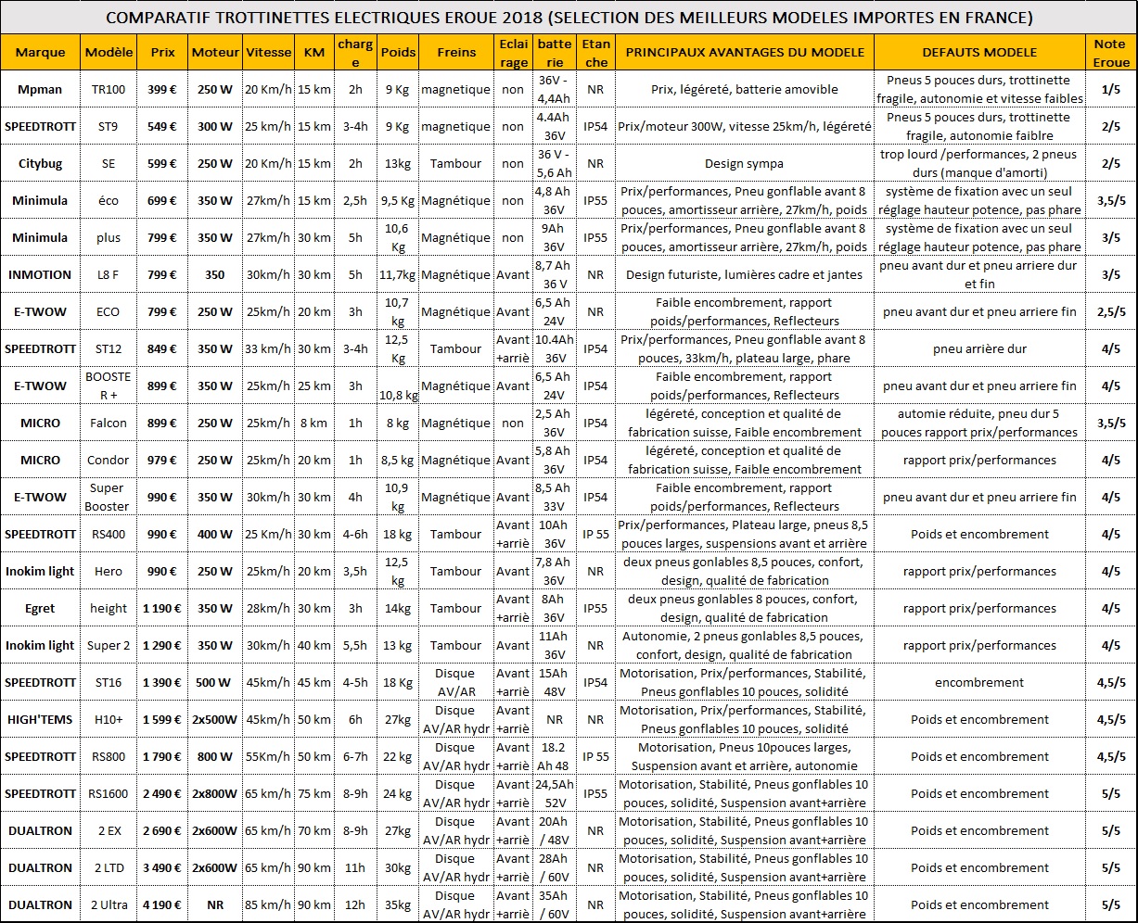Screen dimensions: 1138x923
Task: Click the Falcon model cell
Action: (109, 423)
